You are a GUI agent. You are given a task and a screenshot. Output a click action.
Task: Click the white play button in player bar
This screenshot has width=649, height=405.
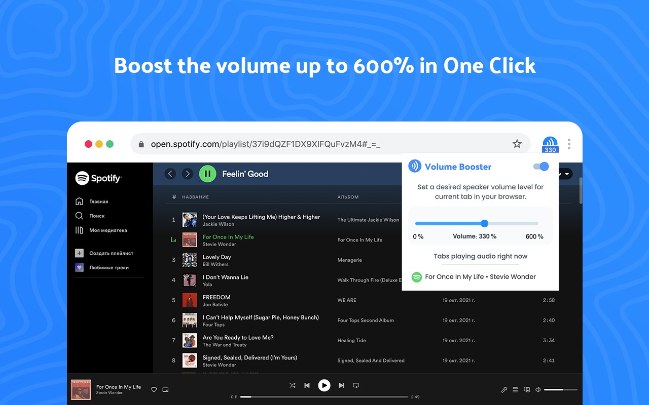tap(324, 385)
